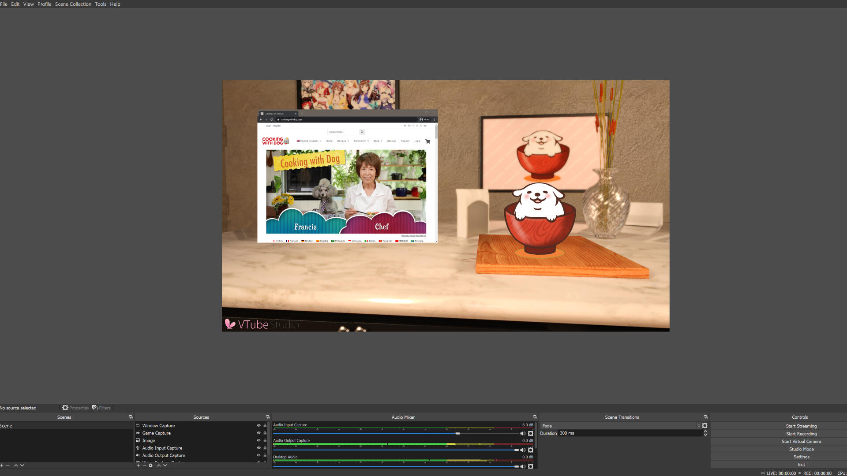Pop out the Audio Mixer dock

(x=535, y=417)
